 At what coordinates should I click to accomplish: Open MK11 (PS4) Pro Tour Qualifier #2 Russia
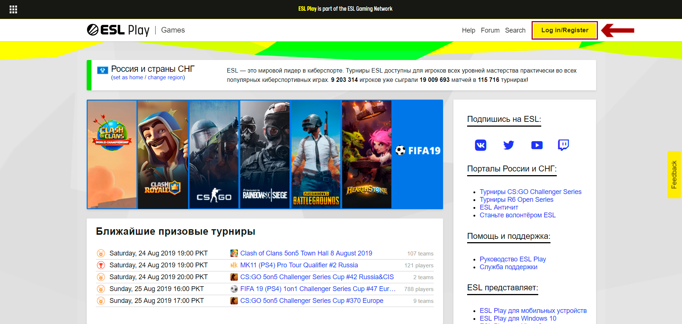pyautogui.click(x=299, y=265)
